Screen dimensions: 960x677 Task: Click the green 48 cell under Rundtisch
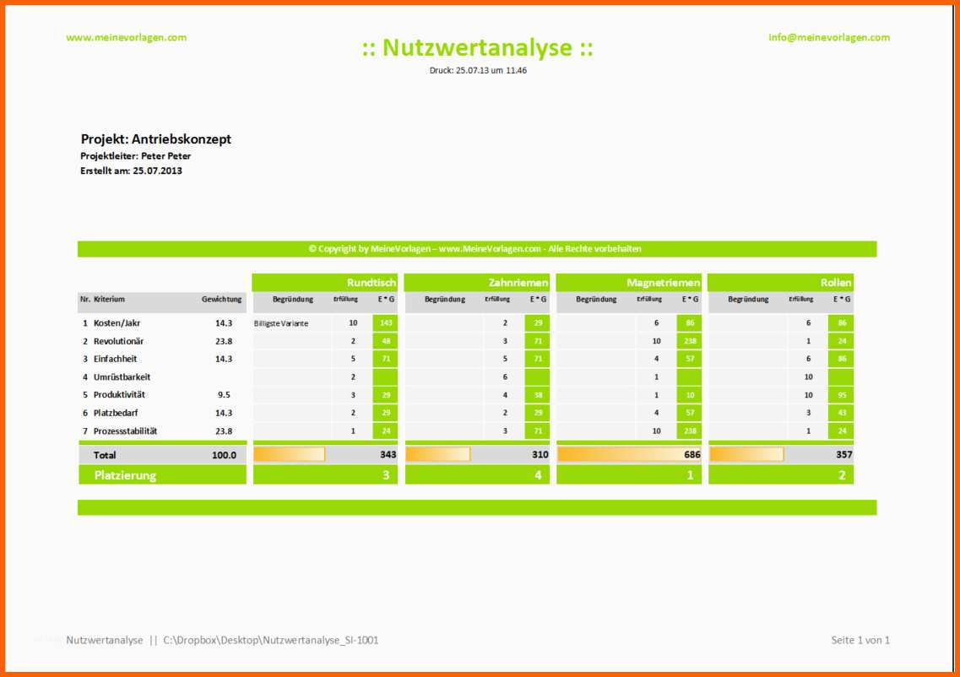click(x=385, y=341)
